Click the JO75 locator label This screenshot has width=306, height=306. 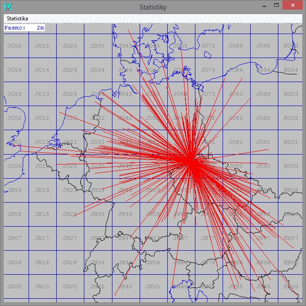click(x=208, y=46)
